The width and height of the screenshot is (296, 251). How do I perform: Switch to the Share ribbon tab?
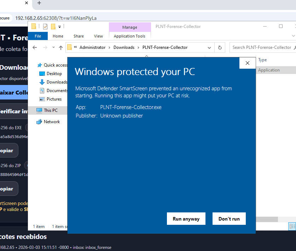[79, 36]
